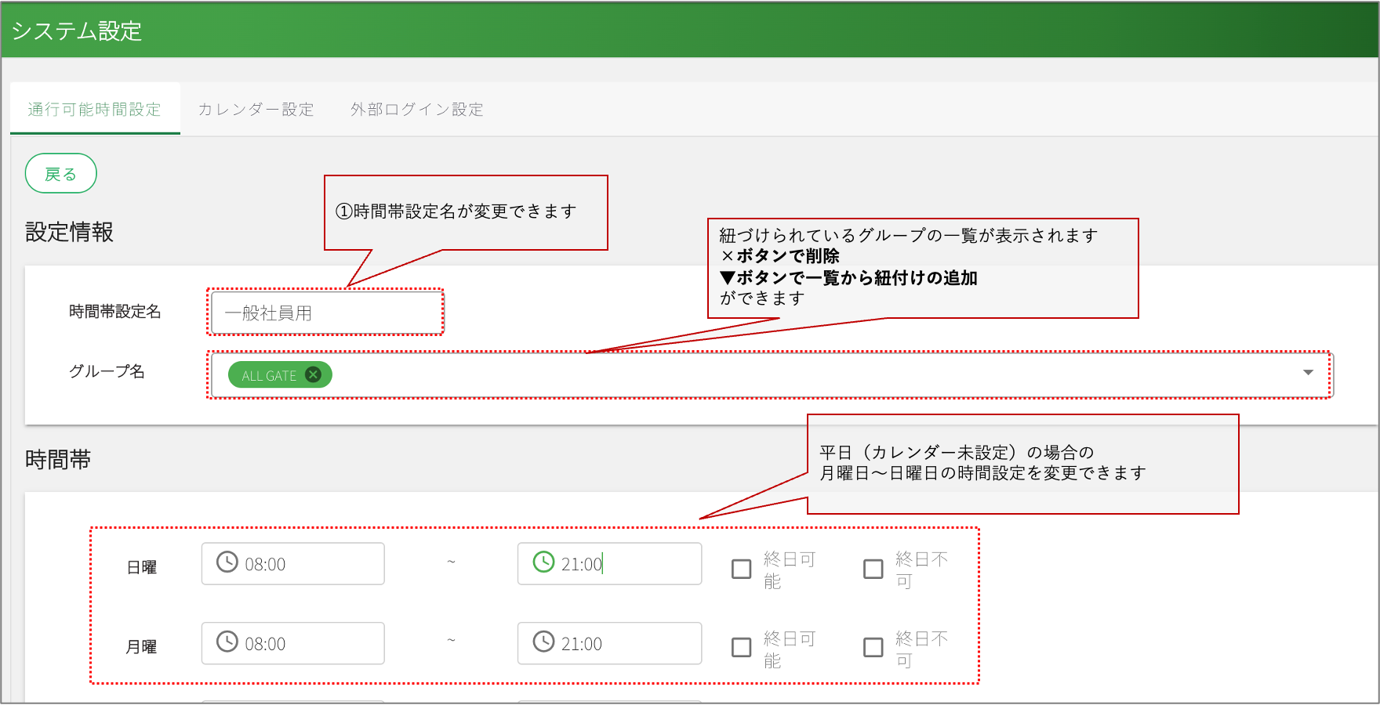This screenshot has height=705, width=1380.
Task: Click the システム設定 header title
Action: pos(77,31)
